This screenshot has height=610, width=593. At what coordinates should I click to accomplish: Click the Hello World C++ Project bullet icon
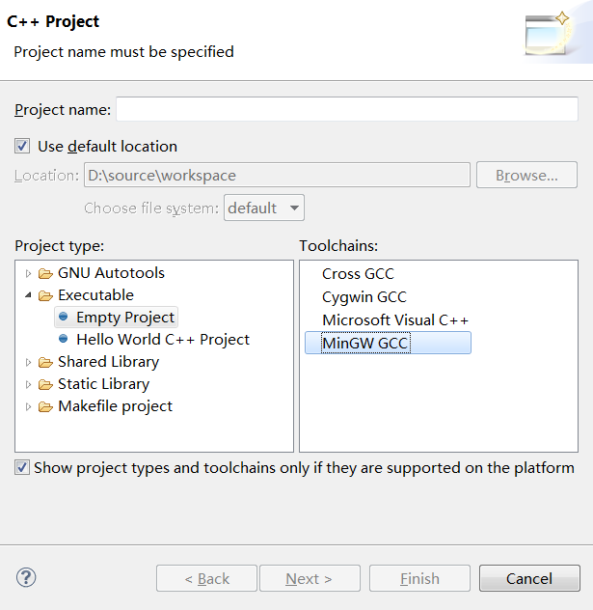point(64,340)
